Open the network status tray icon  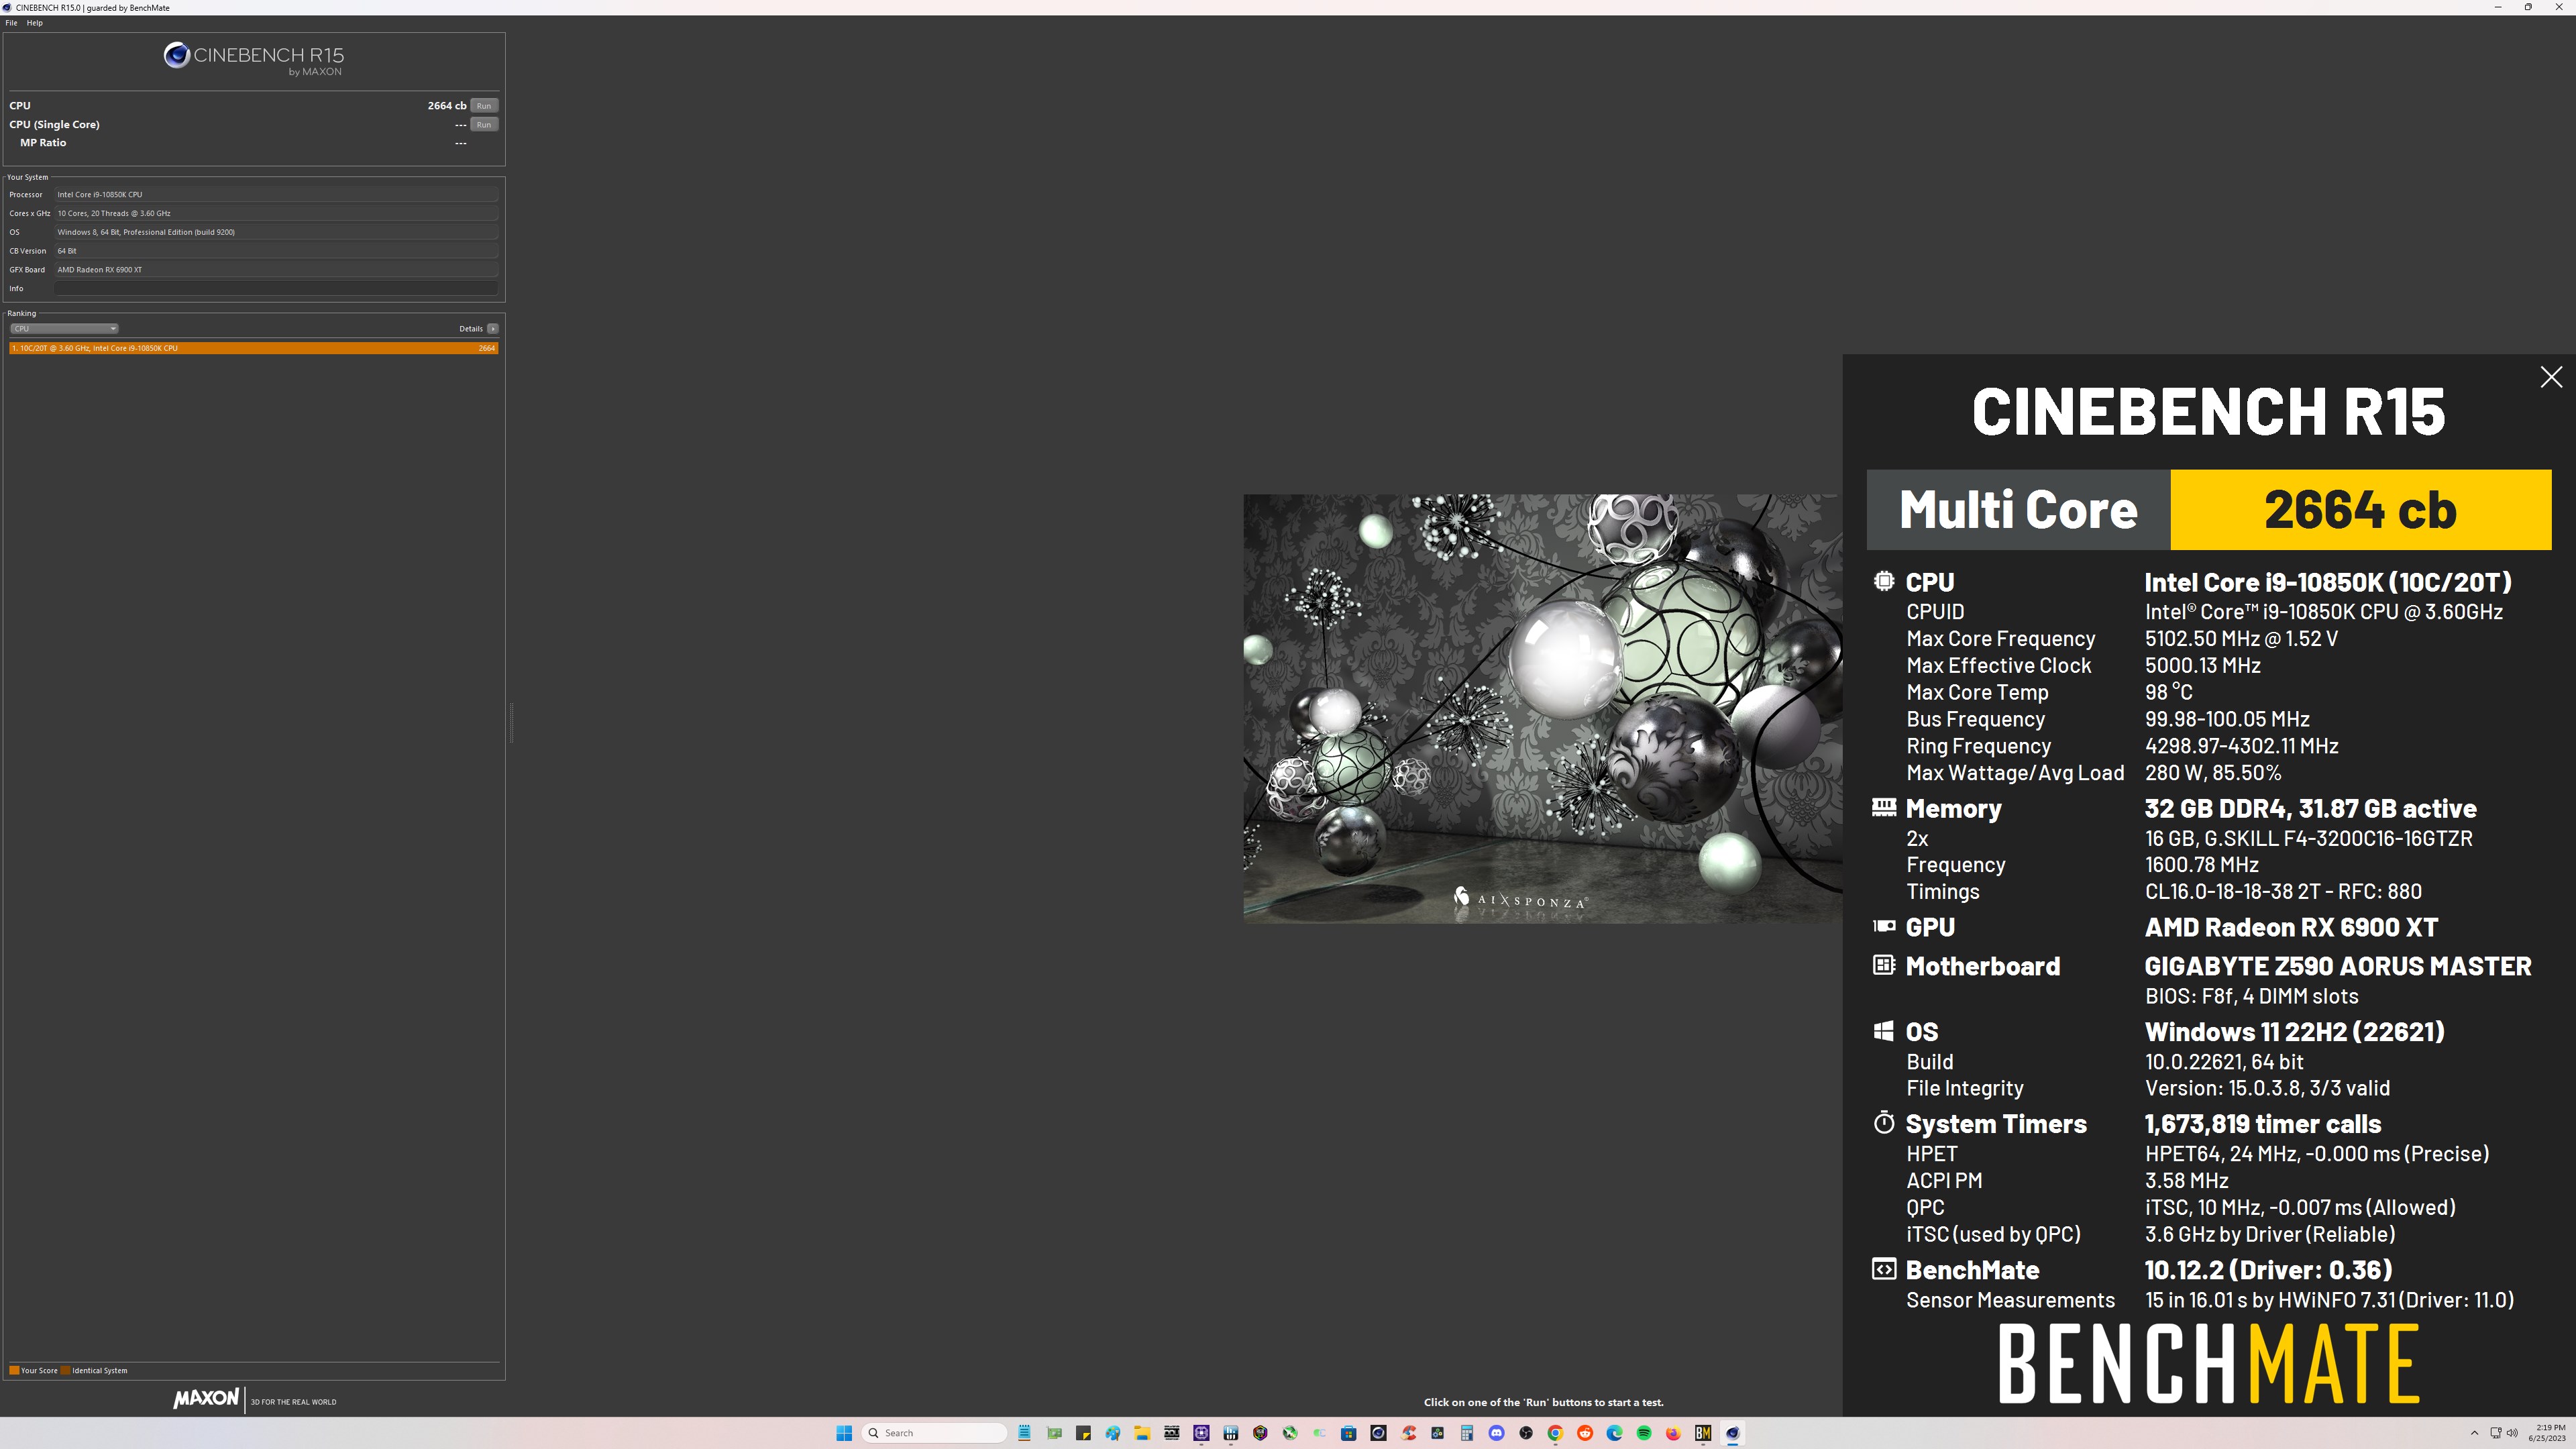point(2496,1433)
